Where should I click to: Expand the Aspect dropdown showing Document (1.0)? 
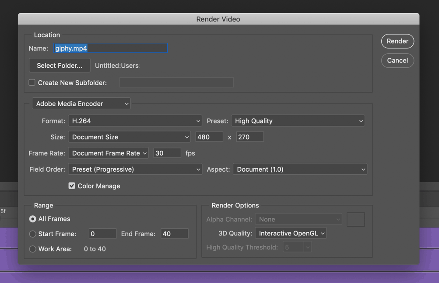(300, 169)
